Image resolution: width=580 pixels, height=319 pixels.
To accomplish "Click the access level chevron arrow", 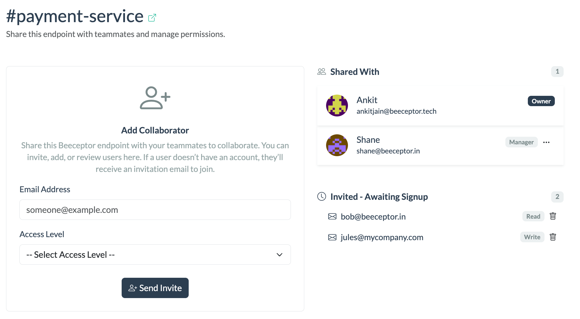I will click(x=279, y=255).
